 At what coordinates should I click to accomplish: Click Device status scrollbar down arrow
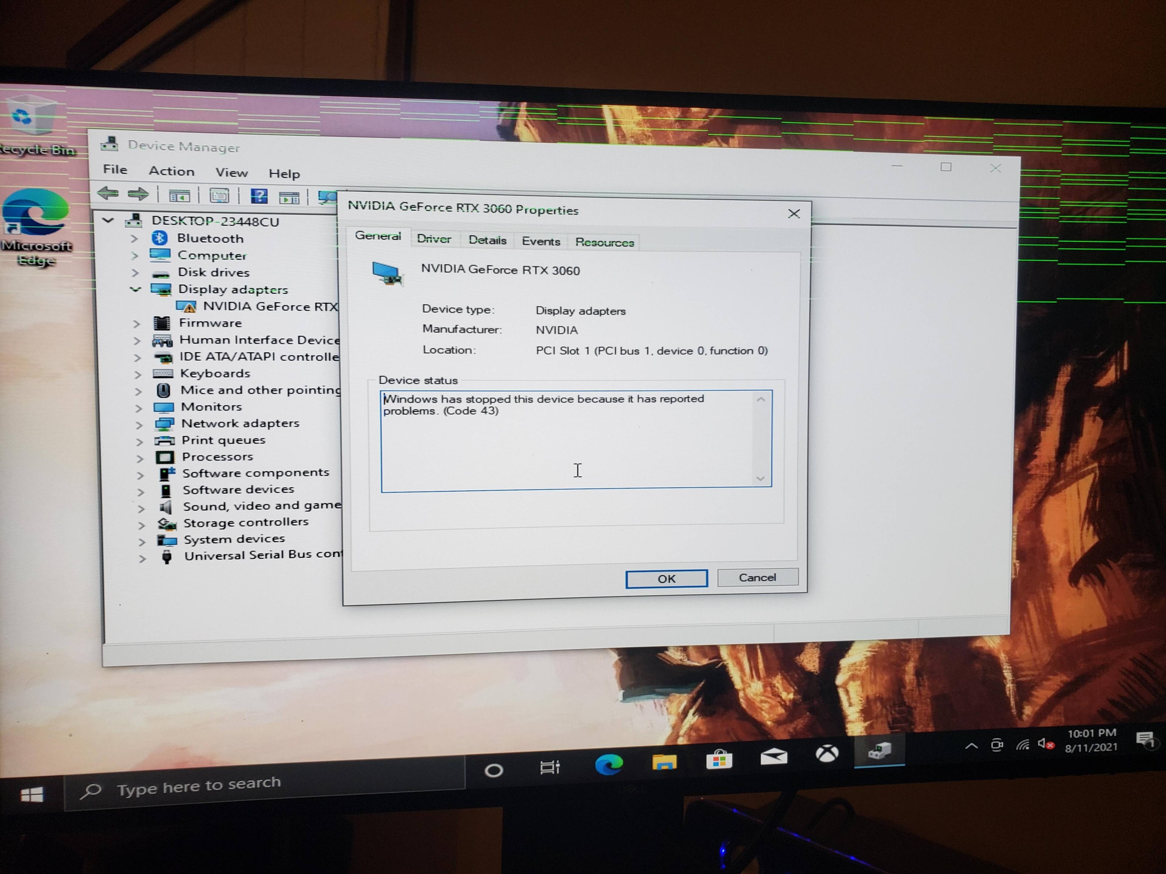click(x=760, y=478)
